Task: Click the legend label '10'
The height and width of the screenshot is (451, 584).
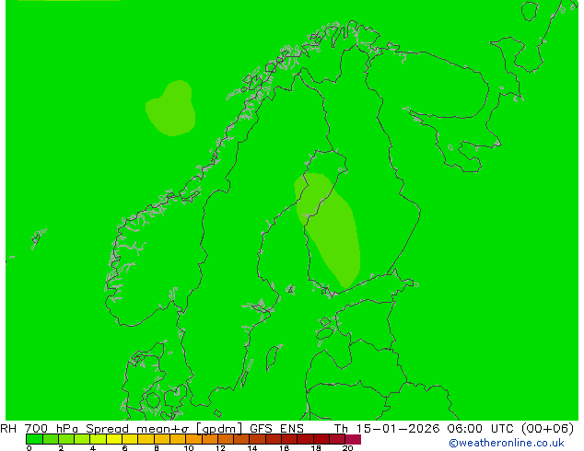Action: pyautogui.click(x=189, y=448)
